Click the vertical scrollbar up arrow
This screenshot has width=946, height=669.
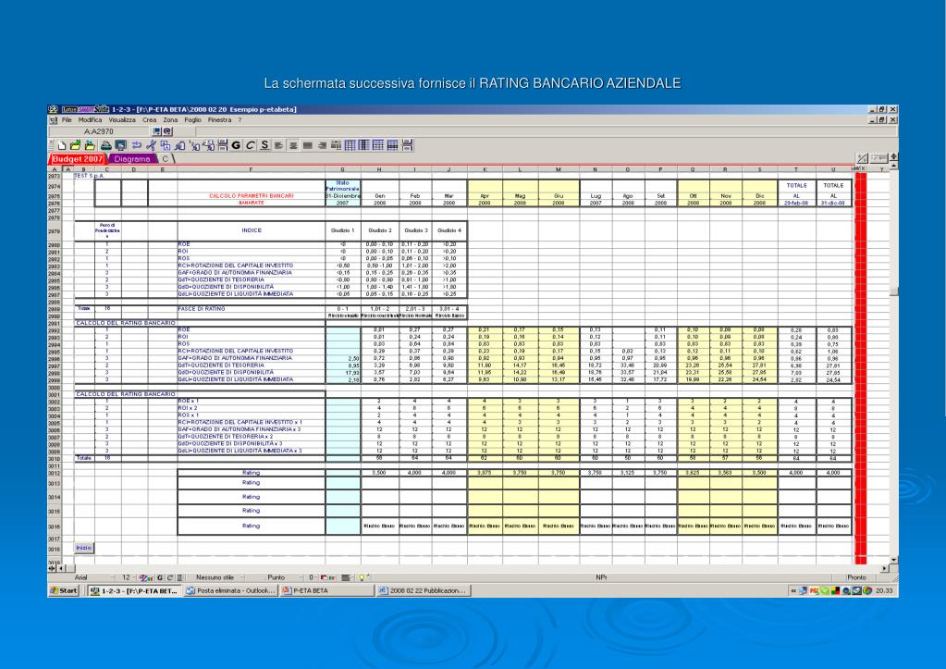pos(893,165)
